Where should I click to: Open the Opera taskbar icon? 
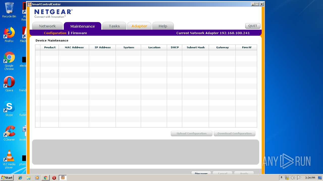(54, 178)
